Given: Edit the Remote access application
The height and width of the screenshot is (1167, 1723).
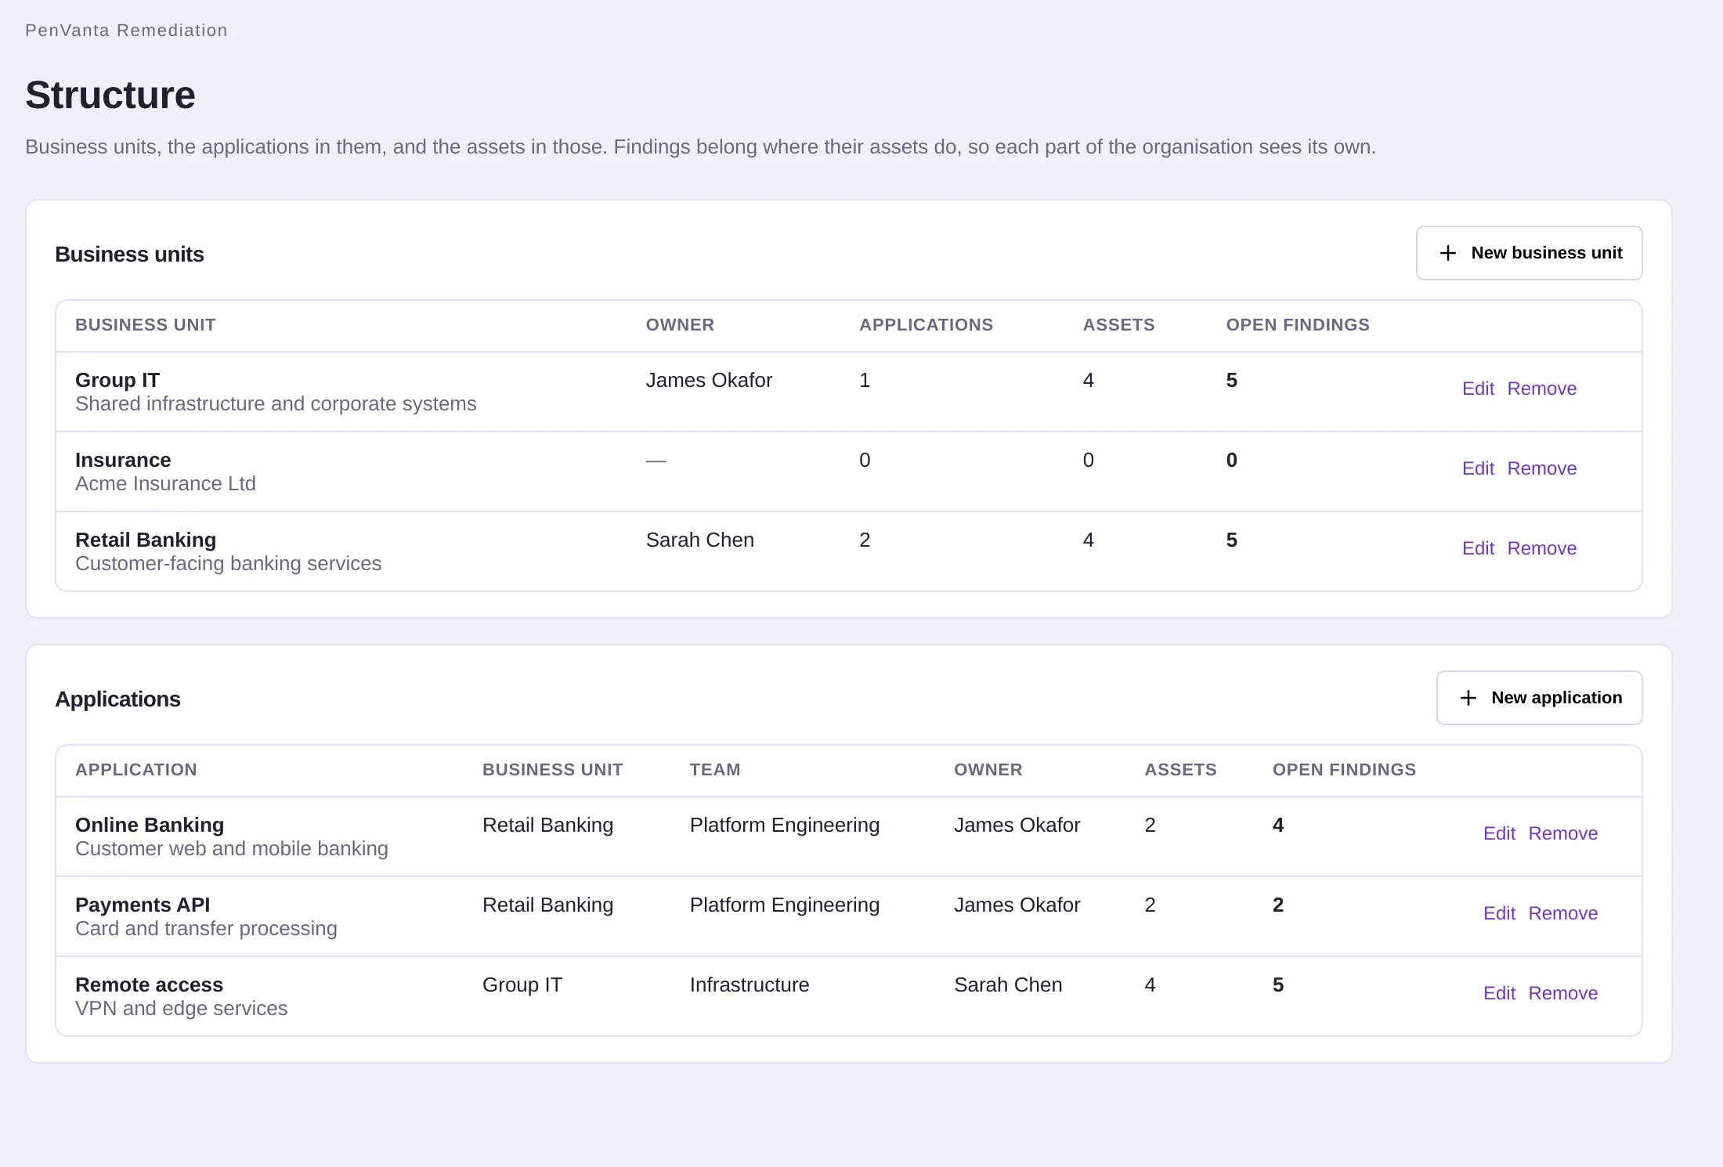Looking at the screenshot, I should 1499,993.
